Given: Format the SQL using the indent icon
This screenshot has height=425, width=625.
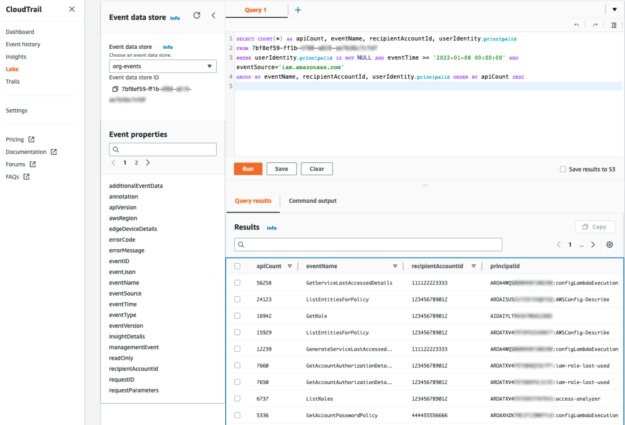Looking at the screenshot, I should pos(614,23).
